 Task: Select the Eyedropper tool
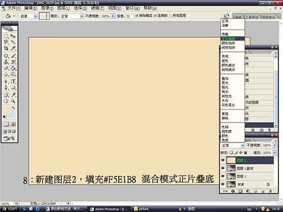pos(13,95)
